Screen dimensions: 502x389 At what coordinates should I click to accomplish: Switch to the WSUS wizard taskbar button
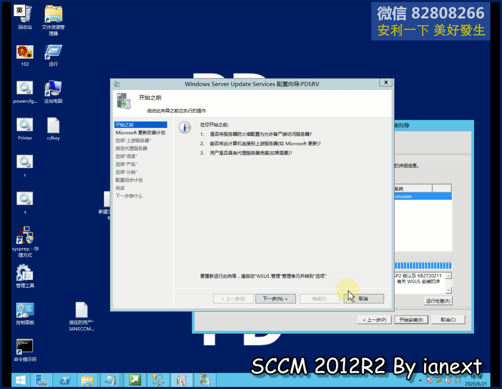(205, 380)
